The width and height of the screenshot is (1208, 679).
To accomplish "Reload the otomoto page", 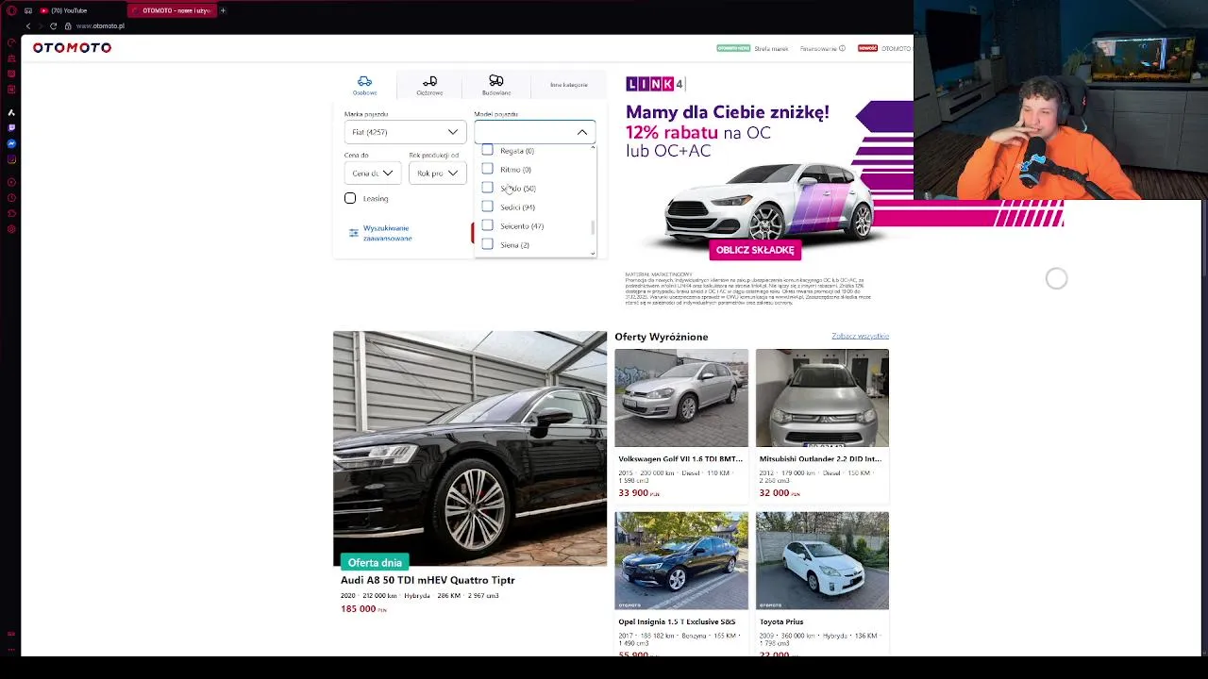I will click(x=54, y=25).
